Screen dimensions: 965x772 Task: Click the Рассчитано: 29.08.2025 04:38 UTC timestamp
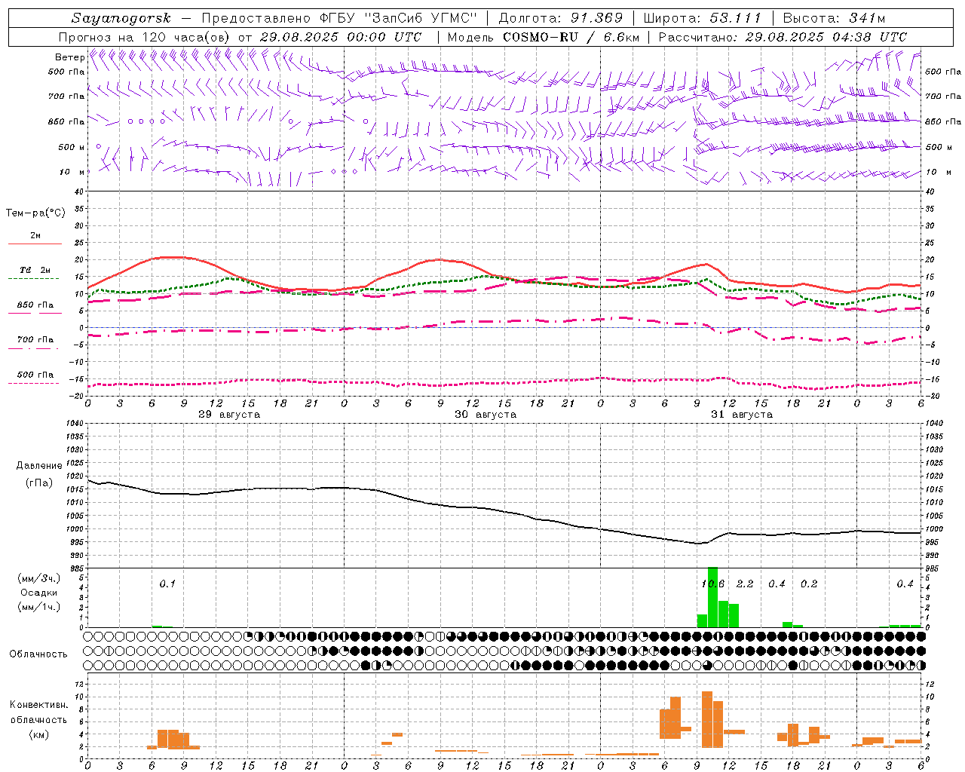tap(783, 37)
